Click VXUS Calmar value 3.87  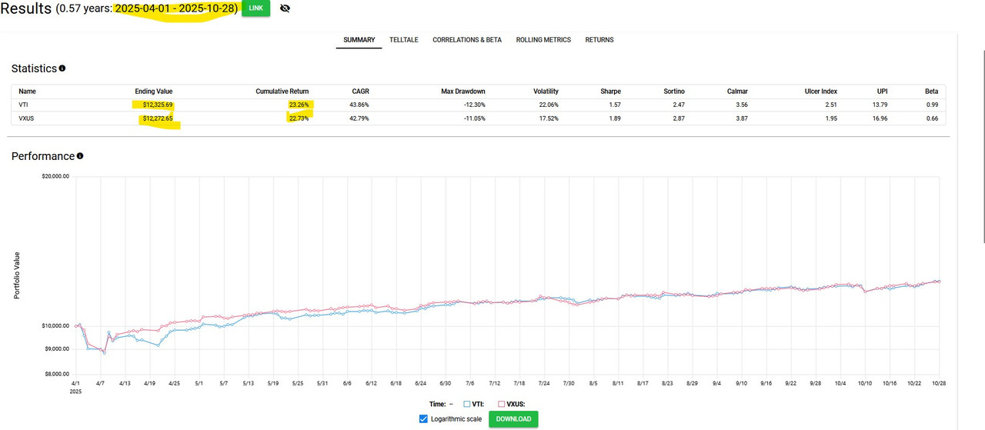pyautogui.click(x=741, y=118)
